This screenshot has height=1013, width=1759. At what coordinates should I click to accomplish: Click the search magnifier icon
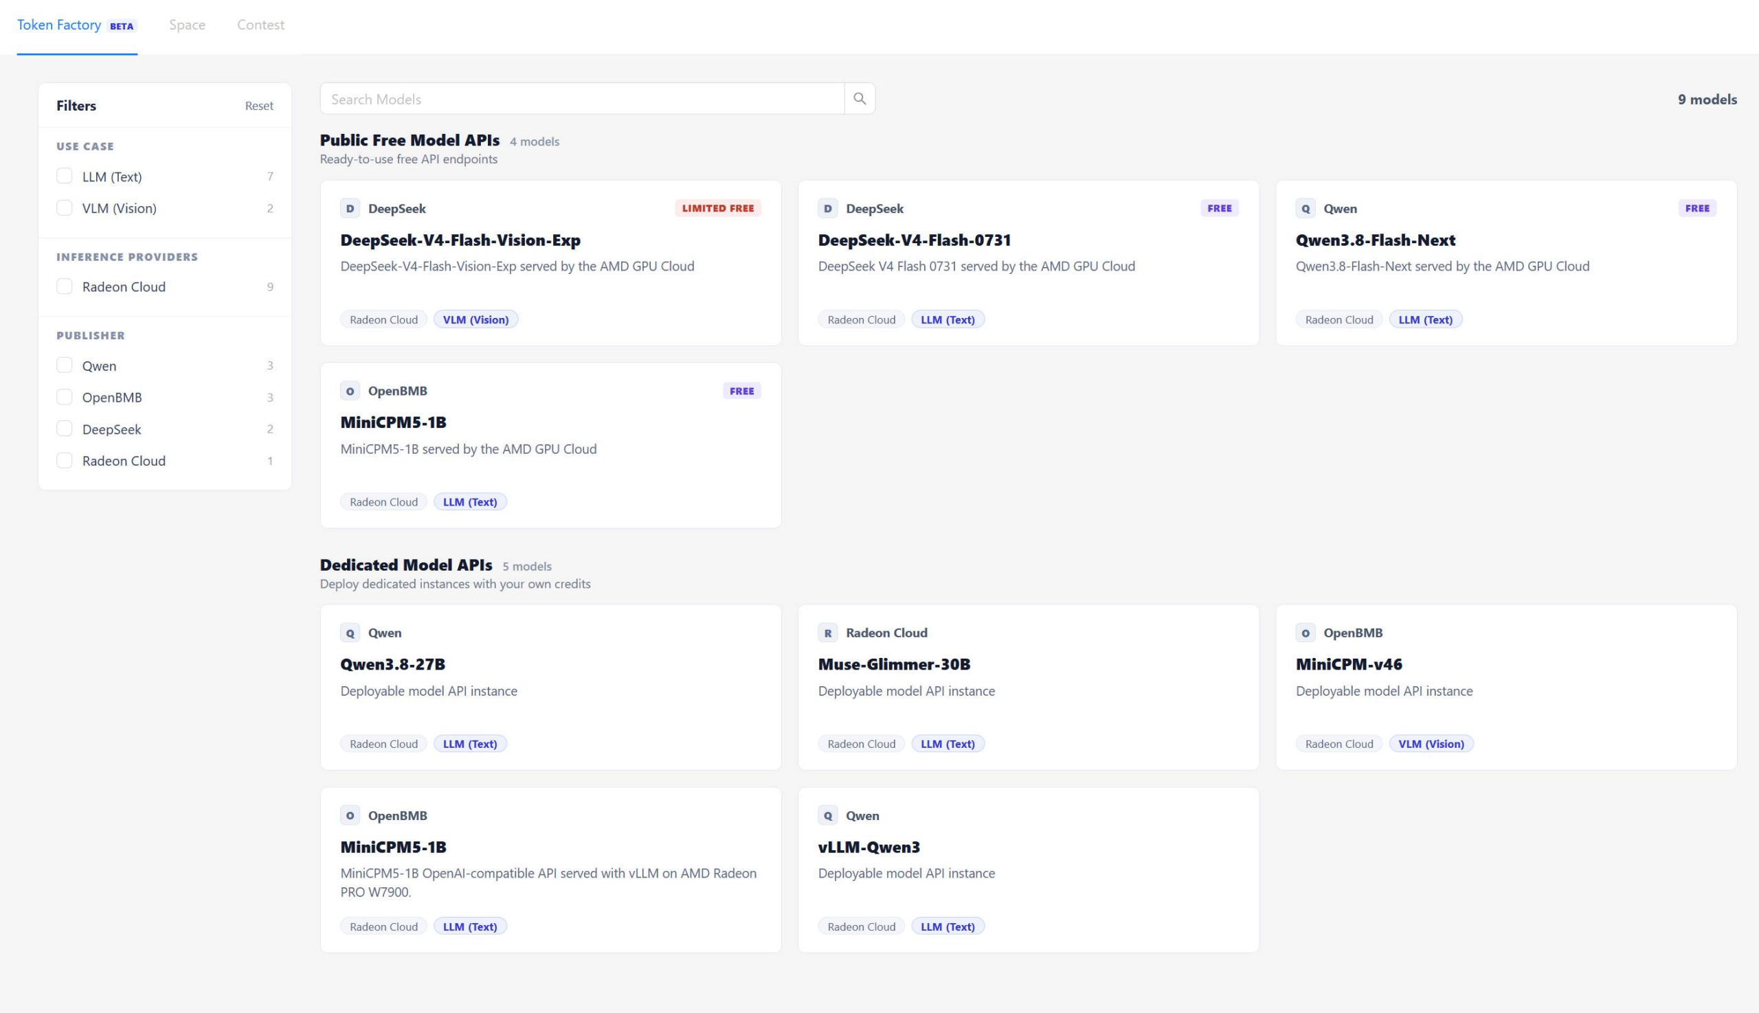click(x=860, y=99)
